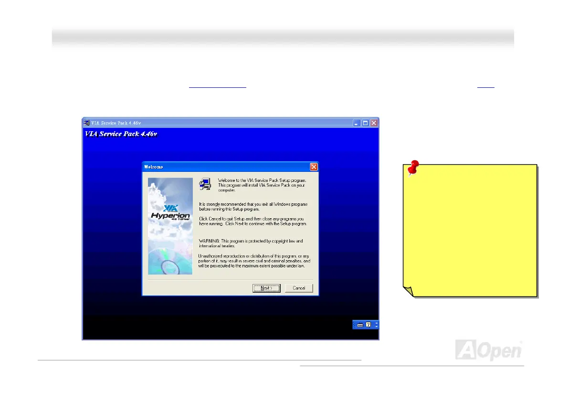Screen dimensions: 568x401
Task: Click the 'It is strongly recommended' paragraph
Action: pos(253,207)
